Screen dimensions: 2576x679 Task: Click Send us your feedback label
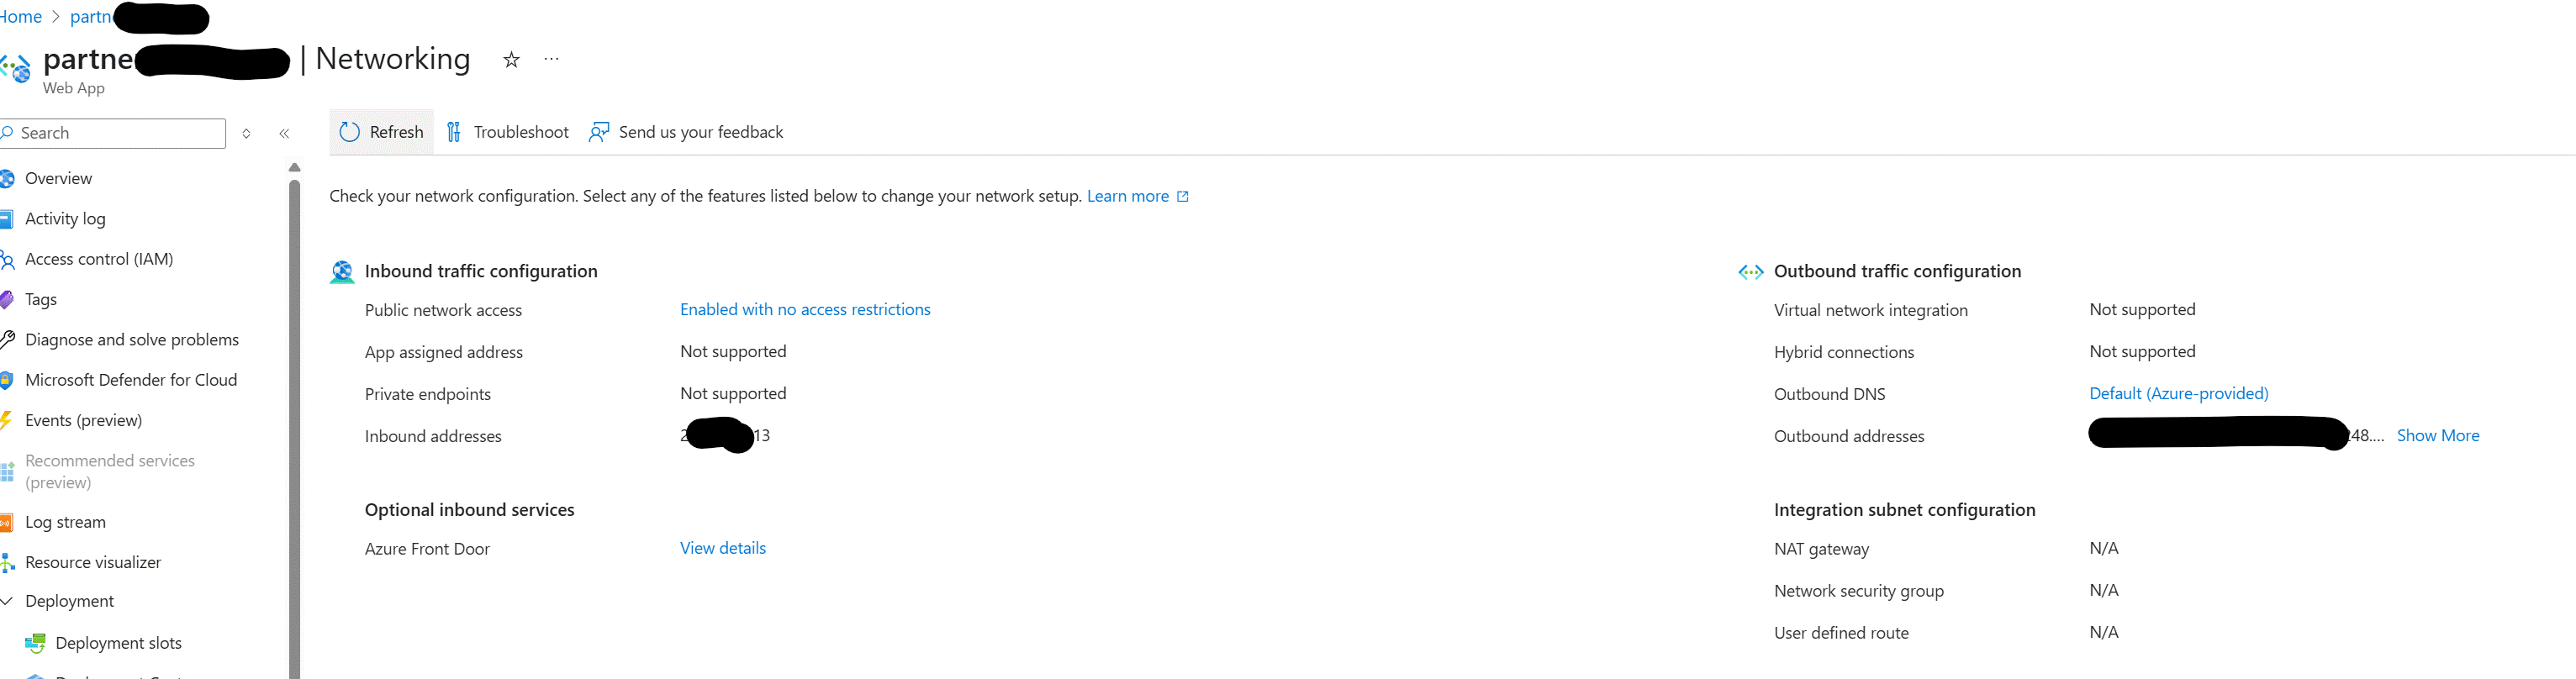pyautogui.click(x=701, y=132)
